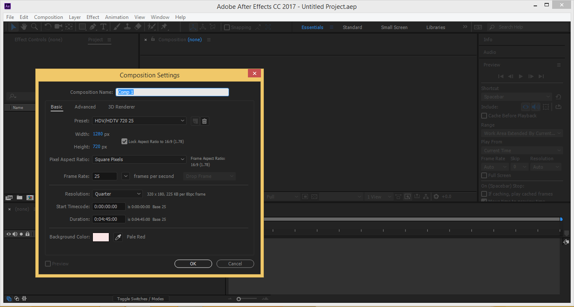Click the World Axis Mode icon

203,27
